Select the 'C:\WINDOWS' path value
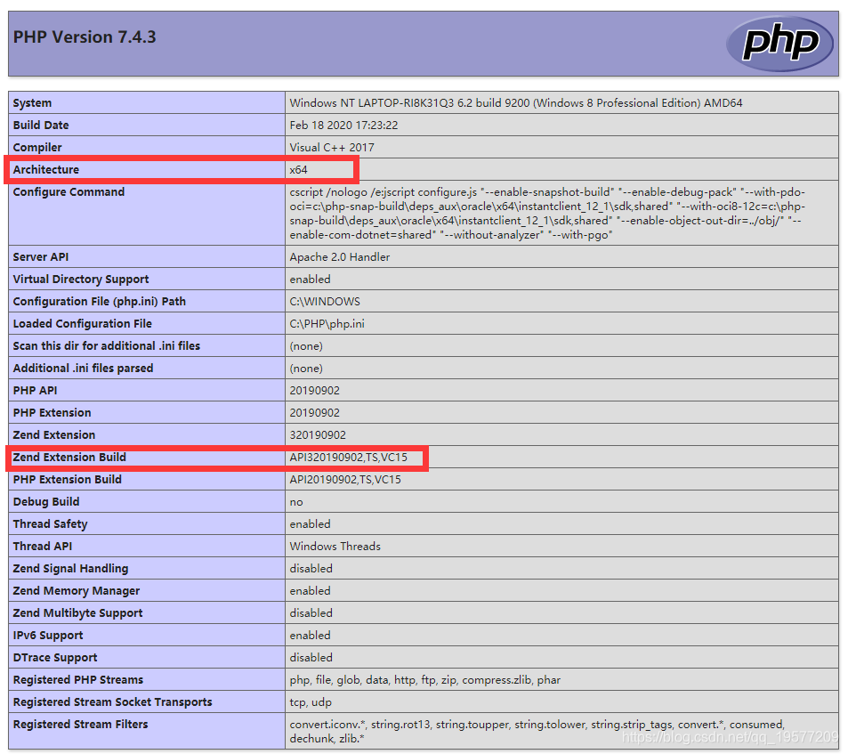The width and height of the screenshot is (848, 754). coord(325,301)
